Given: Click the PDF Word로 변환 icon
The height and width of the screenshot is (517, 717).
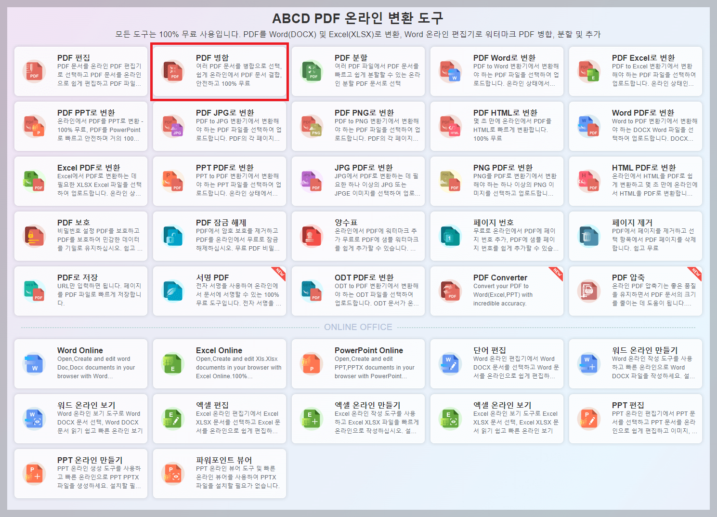Looking at the screenshot, I should pos(450,71).
